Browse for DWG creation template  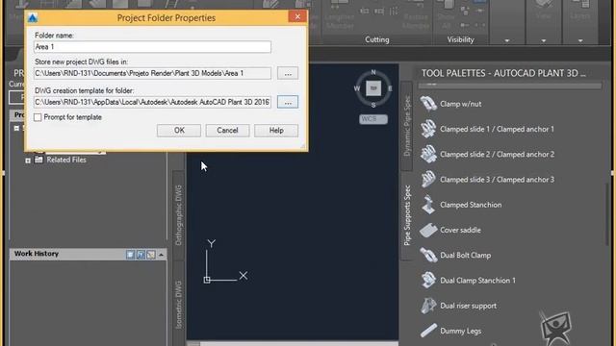pos(288,102)
